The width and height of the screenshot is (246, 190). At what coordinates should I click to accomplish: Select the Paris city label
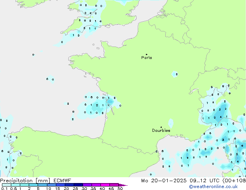[147, 58]
